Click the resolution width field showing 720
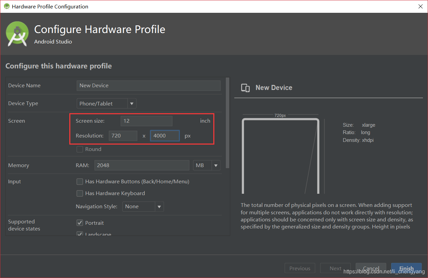This screenshot has width=428, height=278. pos(123,136)
